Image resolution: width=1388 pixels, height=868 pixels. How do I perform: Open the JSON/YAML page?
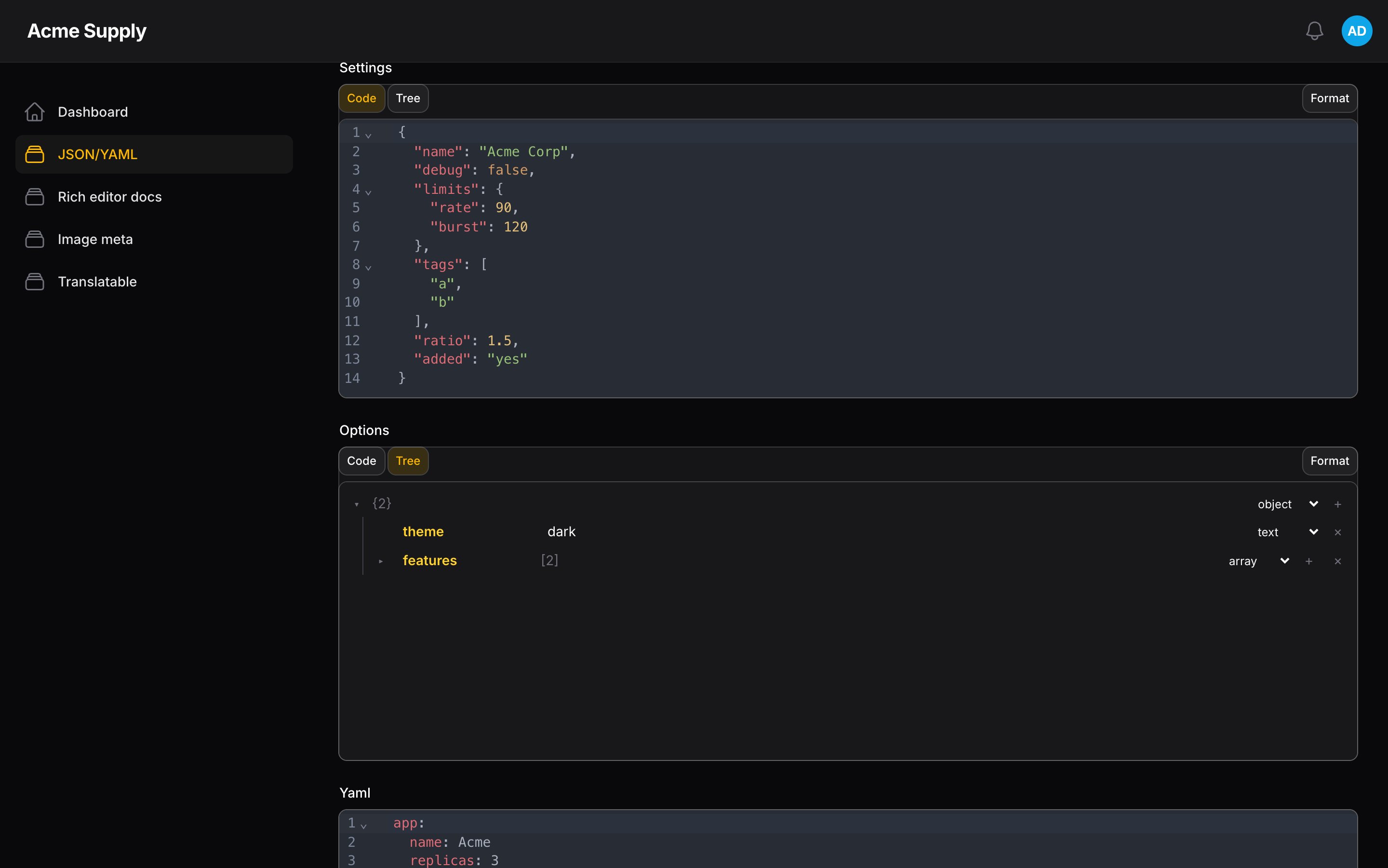[x=154, y=154]
